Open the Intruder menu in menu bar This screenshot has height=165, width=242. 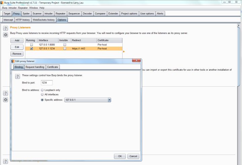pyautogui.click(x=12, y=8)
